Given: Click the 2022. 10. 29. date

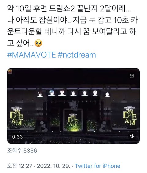Looking at the screenshot, I should click(x=54, y=166).
